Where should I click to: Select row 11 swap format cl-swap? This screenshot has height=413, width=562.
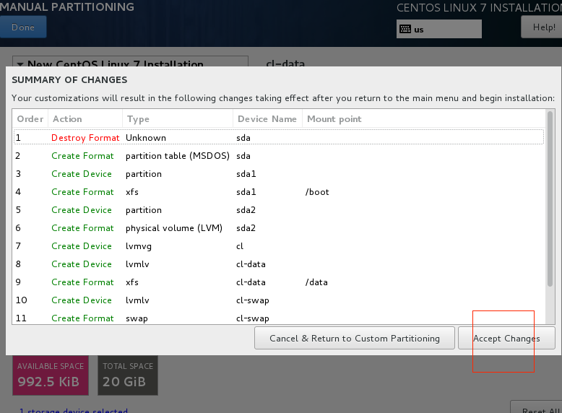(x=279, y=318)
